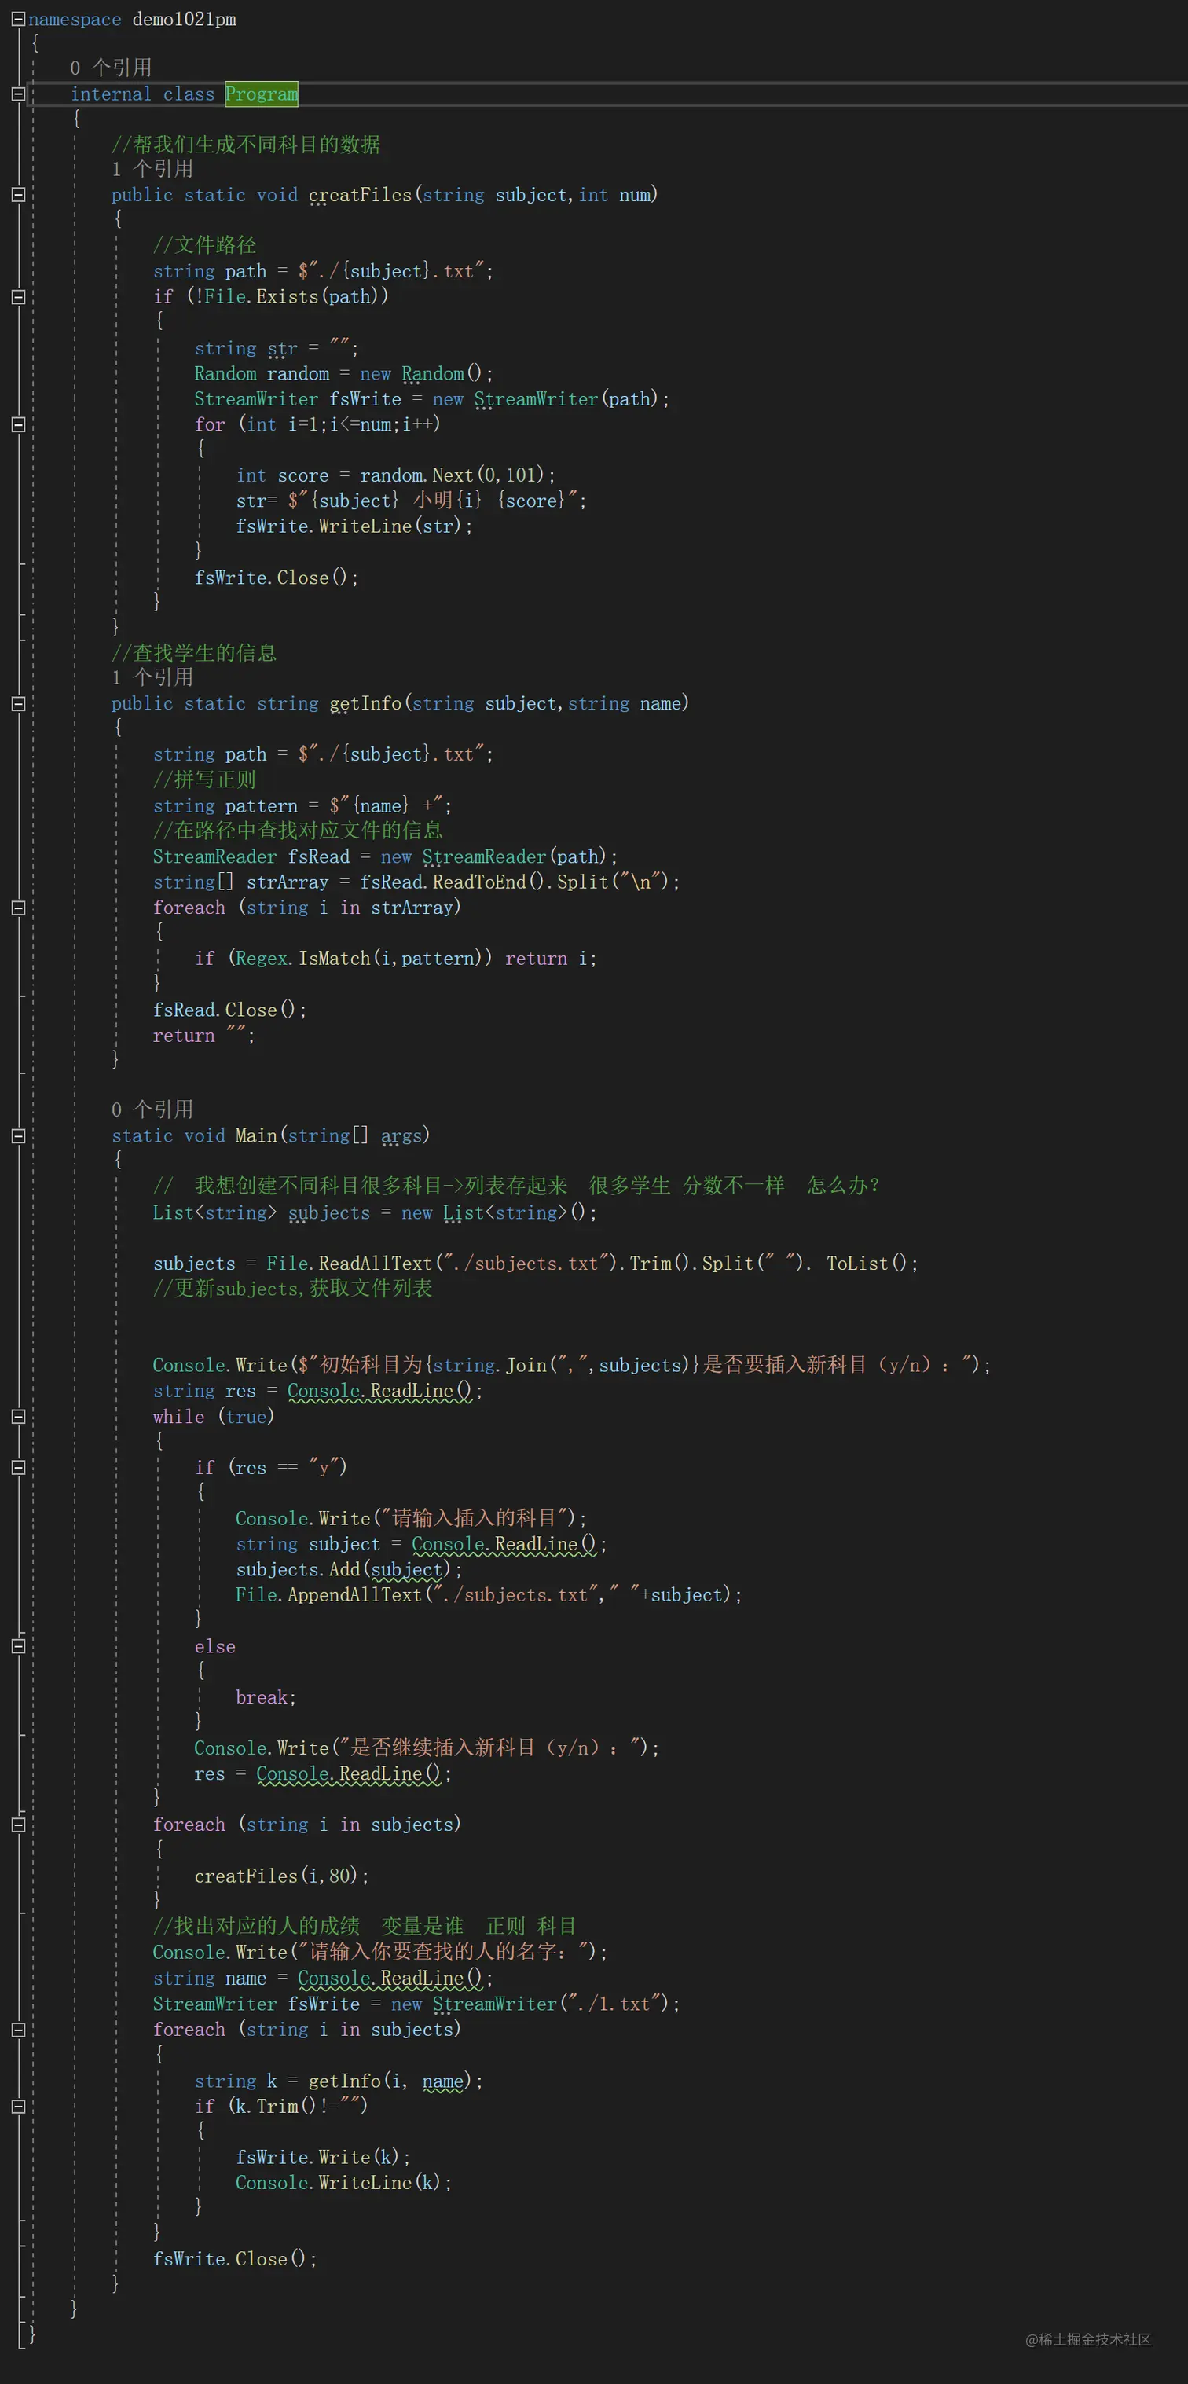
Task: Click the fsRead.ReadToEnd() call
Action: click(x=452, y=882)
